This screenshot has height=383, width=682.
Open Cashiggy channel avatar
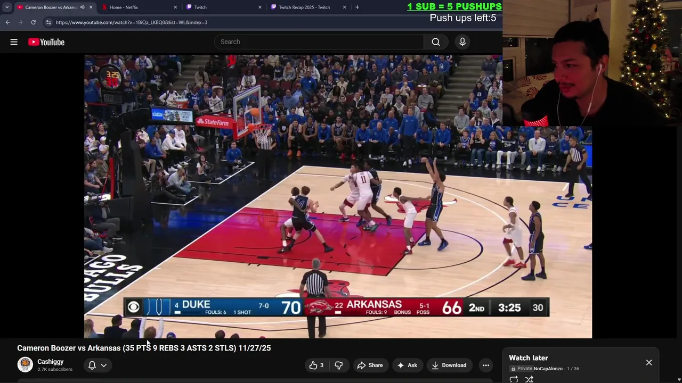25,364
